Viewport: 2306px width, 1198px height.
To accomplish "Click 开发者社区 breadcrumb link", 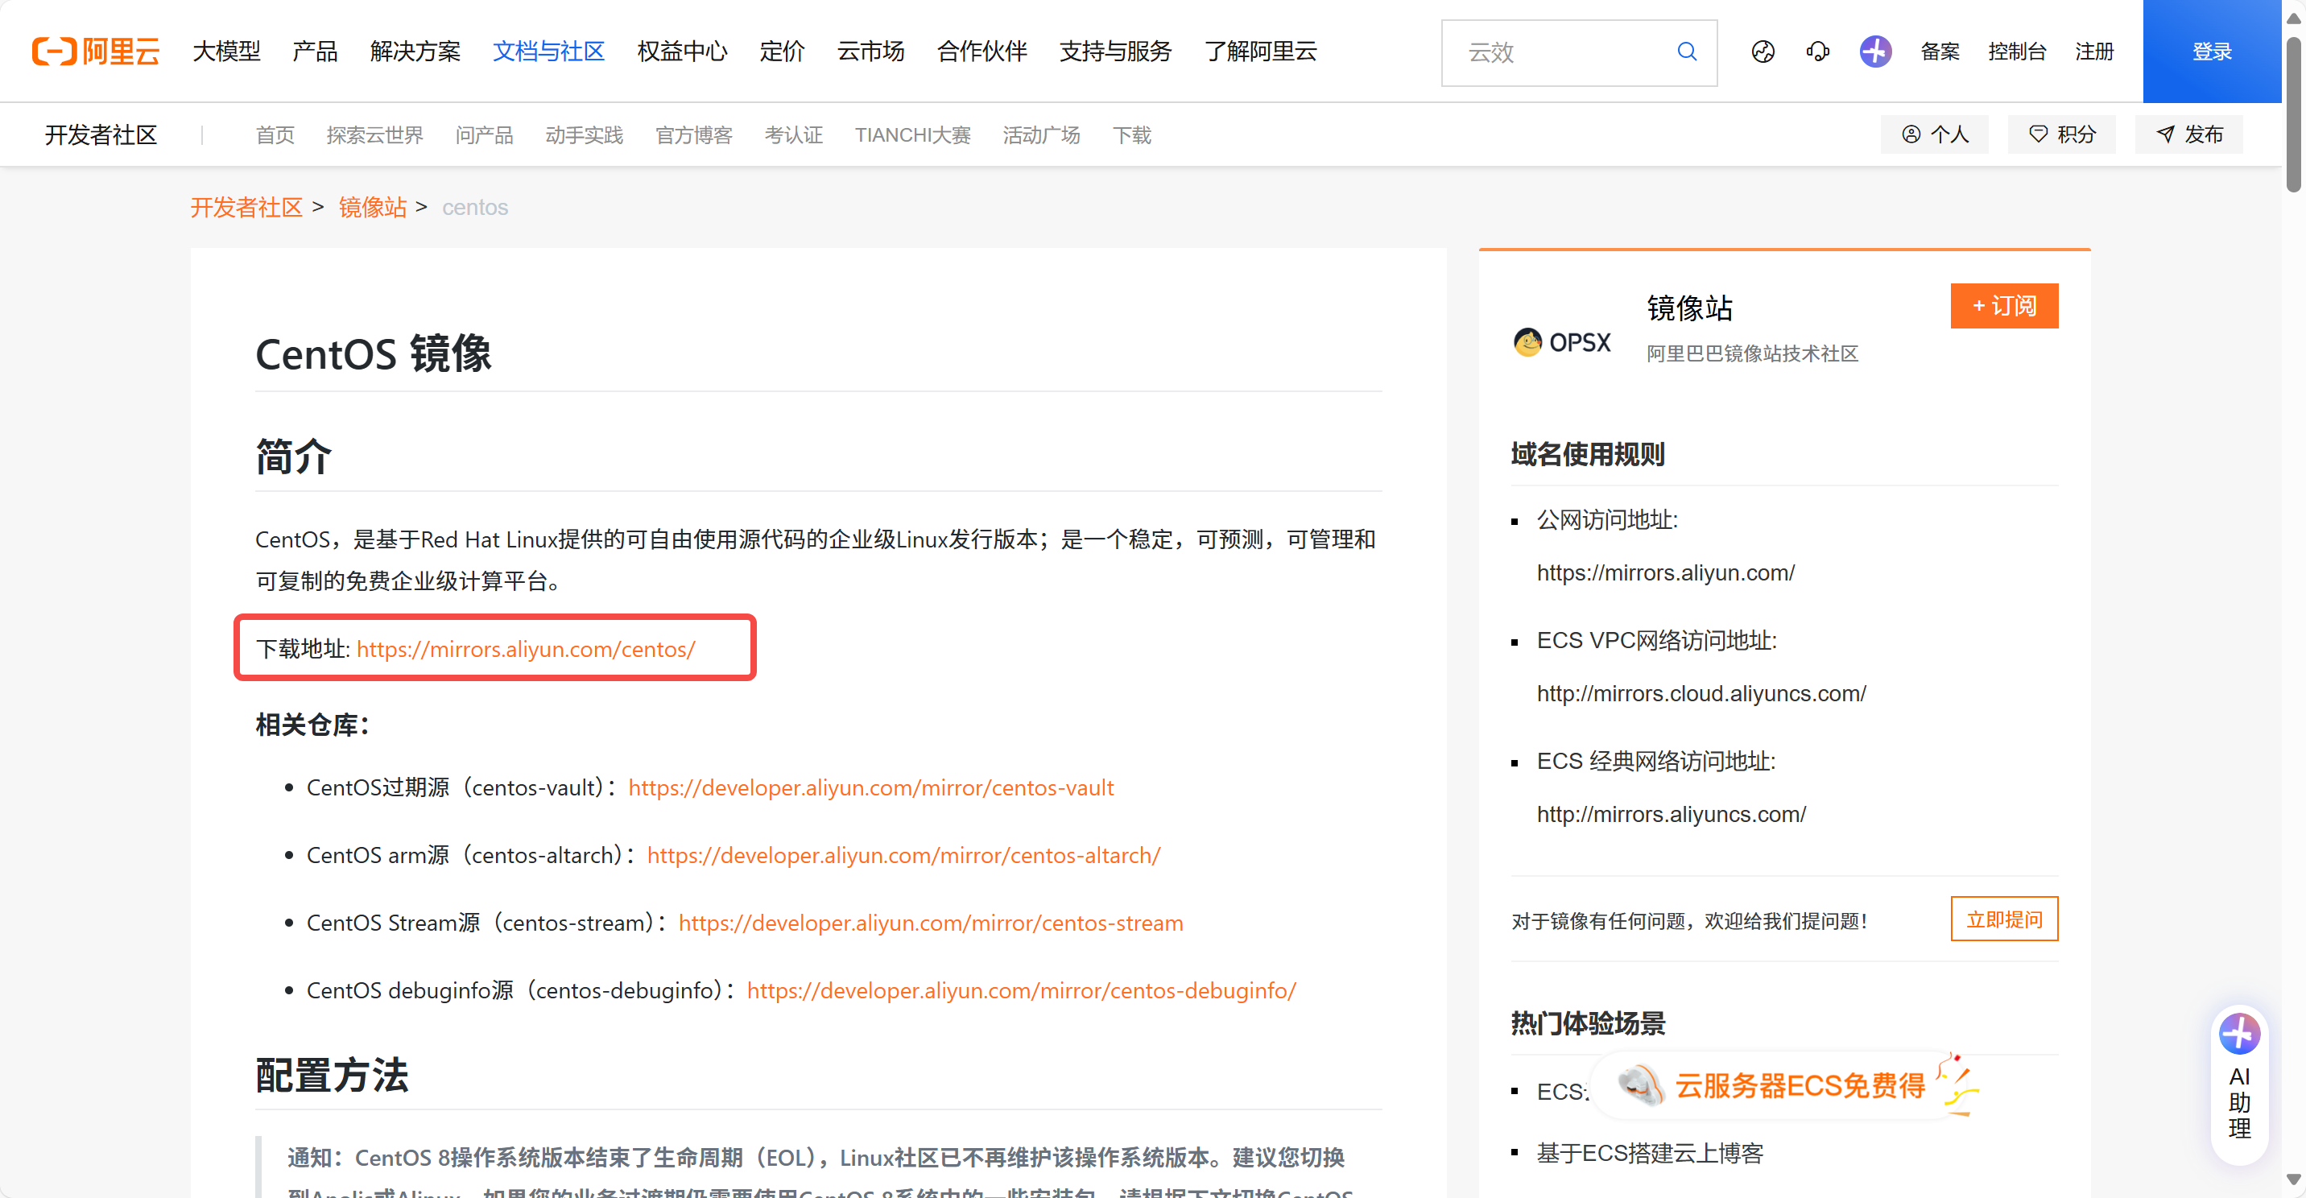I will tap(246, 208).
